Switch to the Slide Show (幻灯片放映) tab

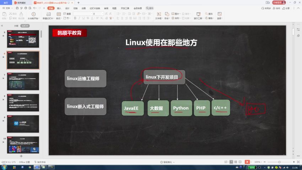click(95, 8)
